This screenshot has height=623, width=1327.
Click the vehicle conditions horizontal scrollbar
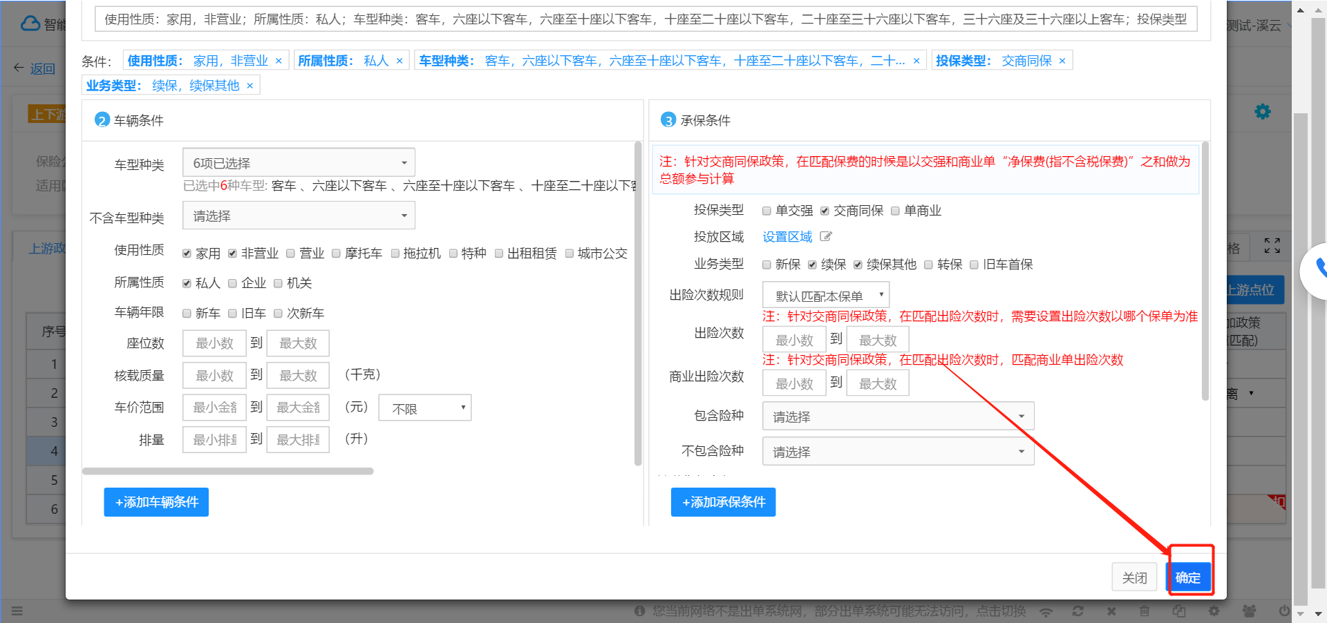pos(227,472)
